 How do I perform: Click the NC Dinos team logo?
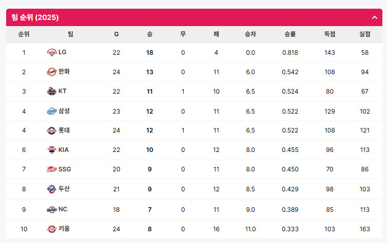(x=52, y=210)
